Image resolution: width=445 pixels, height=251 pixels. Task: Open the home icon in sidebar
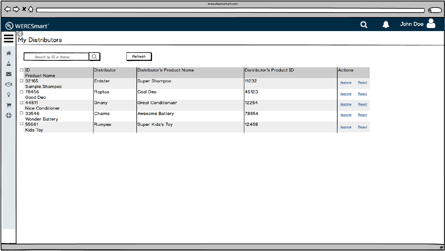(9, 53)
